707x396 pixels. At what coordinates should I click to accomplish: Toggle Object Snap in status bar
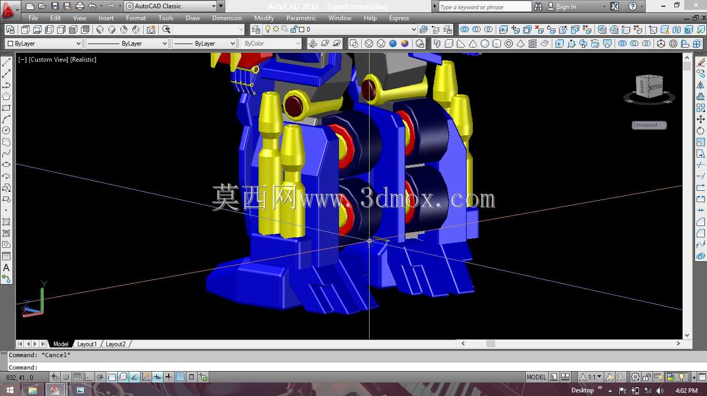pos(112,377)
